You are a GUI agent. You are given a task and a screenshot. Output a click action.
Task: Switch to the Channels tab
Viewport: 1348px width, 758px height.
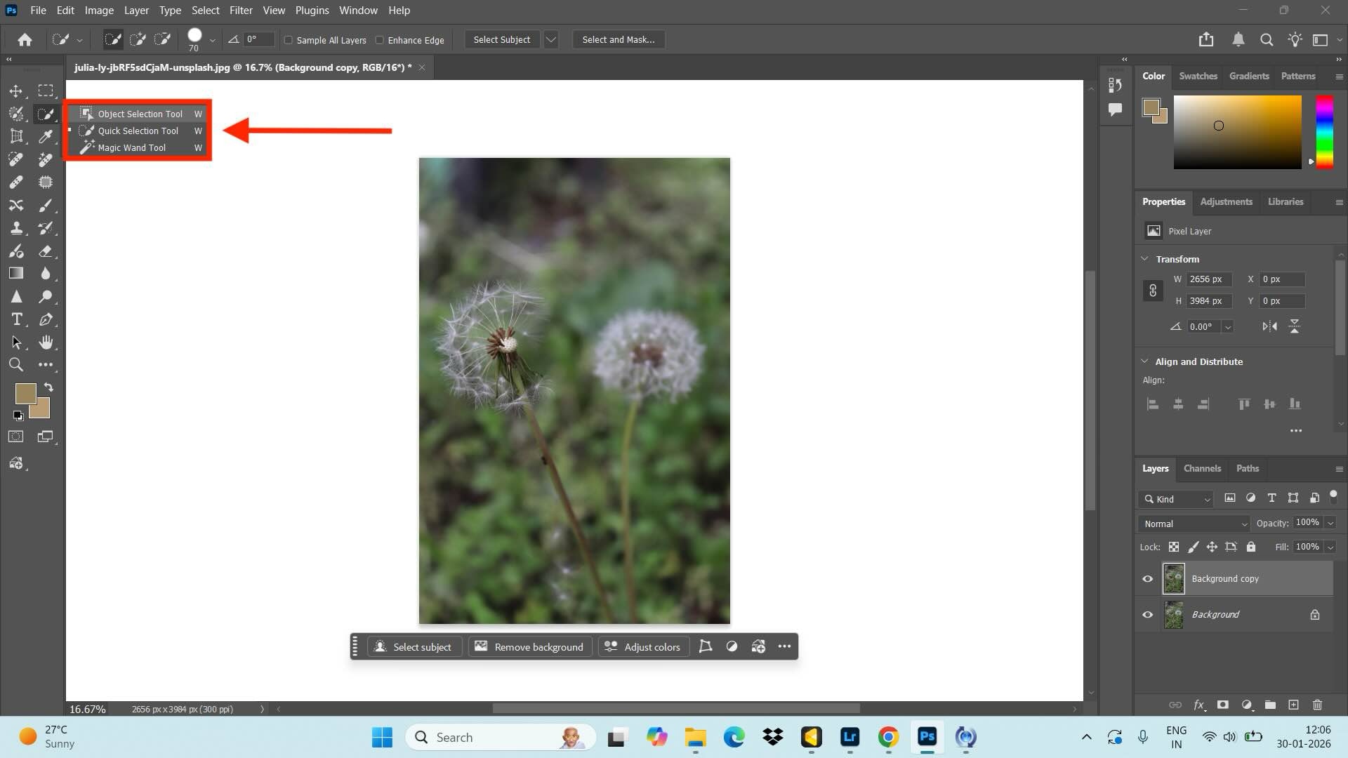click(1201, 468)
